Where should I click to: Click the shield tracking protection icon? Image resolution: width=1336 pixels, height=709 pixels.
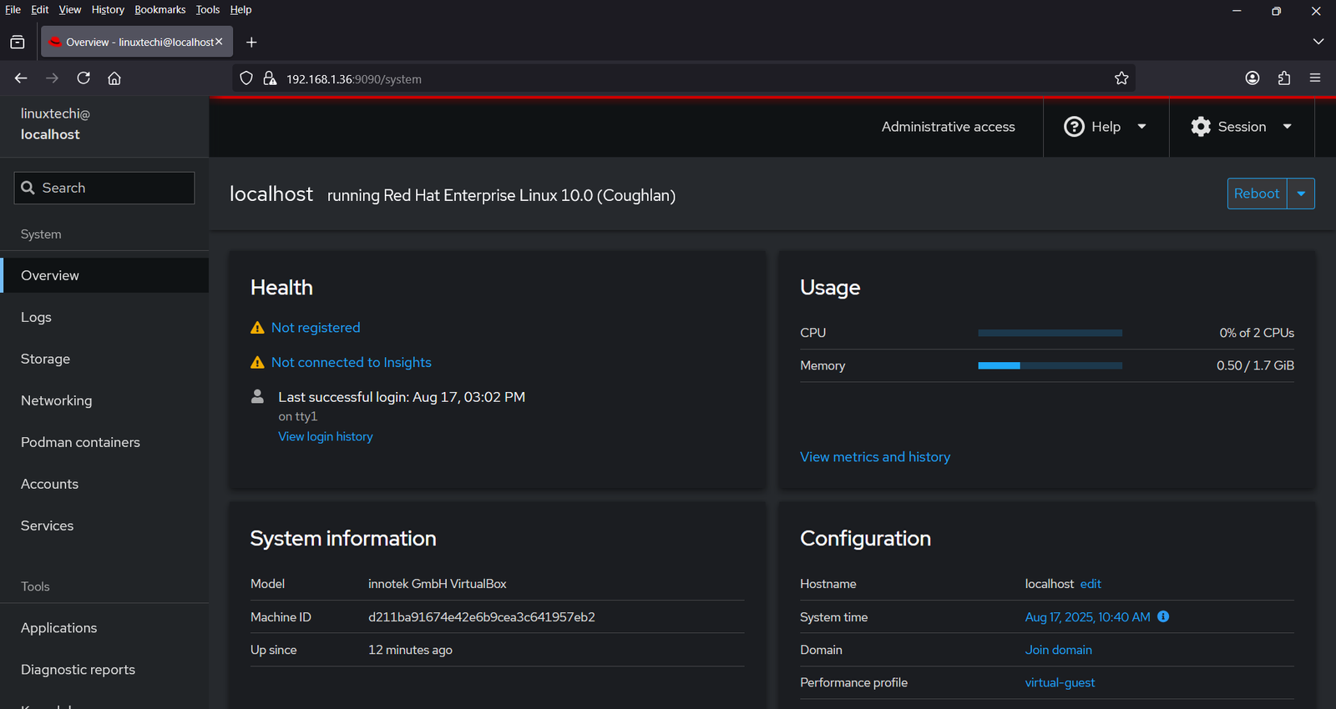click(246, 78)
